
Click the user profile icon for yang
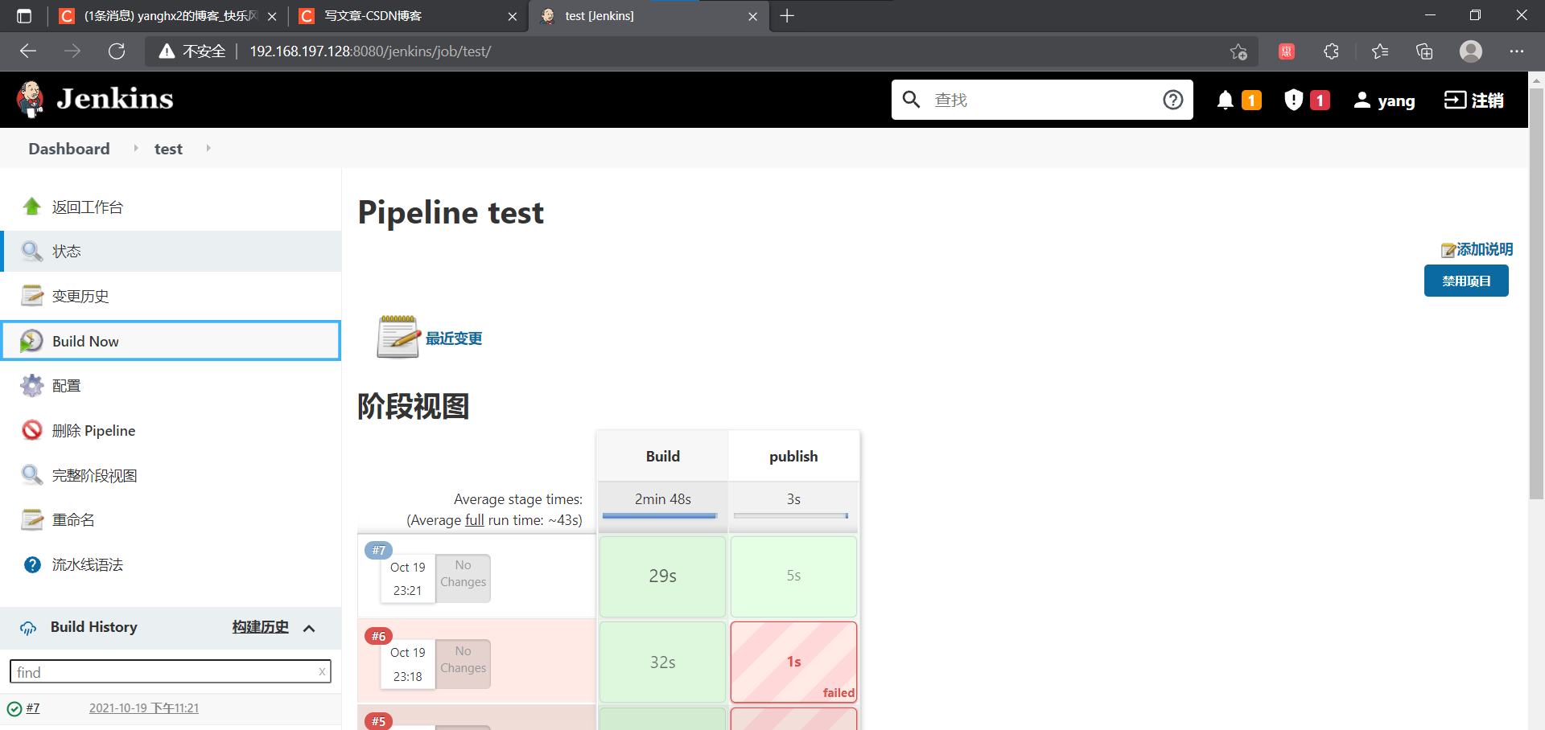tap(1362, 100)
